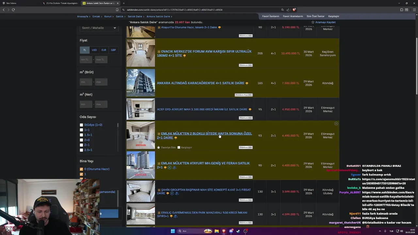Open a new browser tab with plus icon

click(123, 3)
